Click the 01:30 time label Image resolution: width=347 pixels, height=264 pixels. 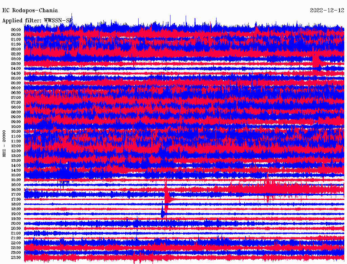(16, 44)
